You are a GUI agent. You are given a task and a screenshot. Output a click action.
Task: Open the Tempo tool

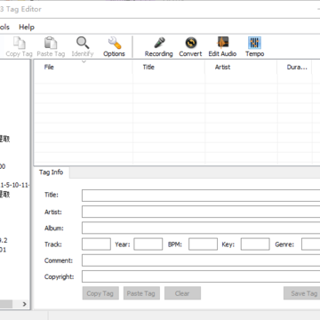[254, 47]
